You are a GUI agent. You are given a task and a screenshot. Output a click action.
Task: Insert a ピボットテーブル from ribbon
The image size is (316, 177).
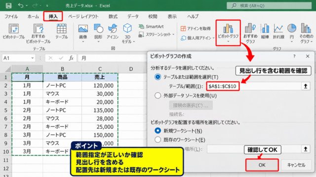(13, 31)
